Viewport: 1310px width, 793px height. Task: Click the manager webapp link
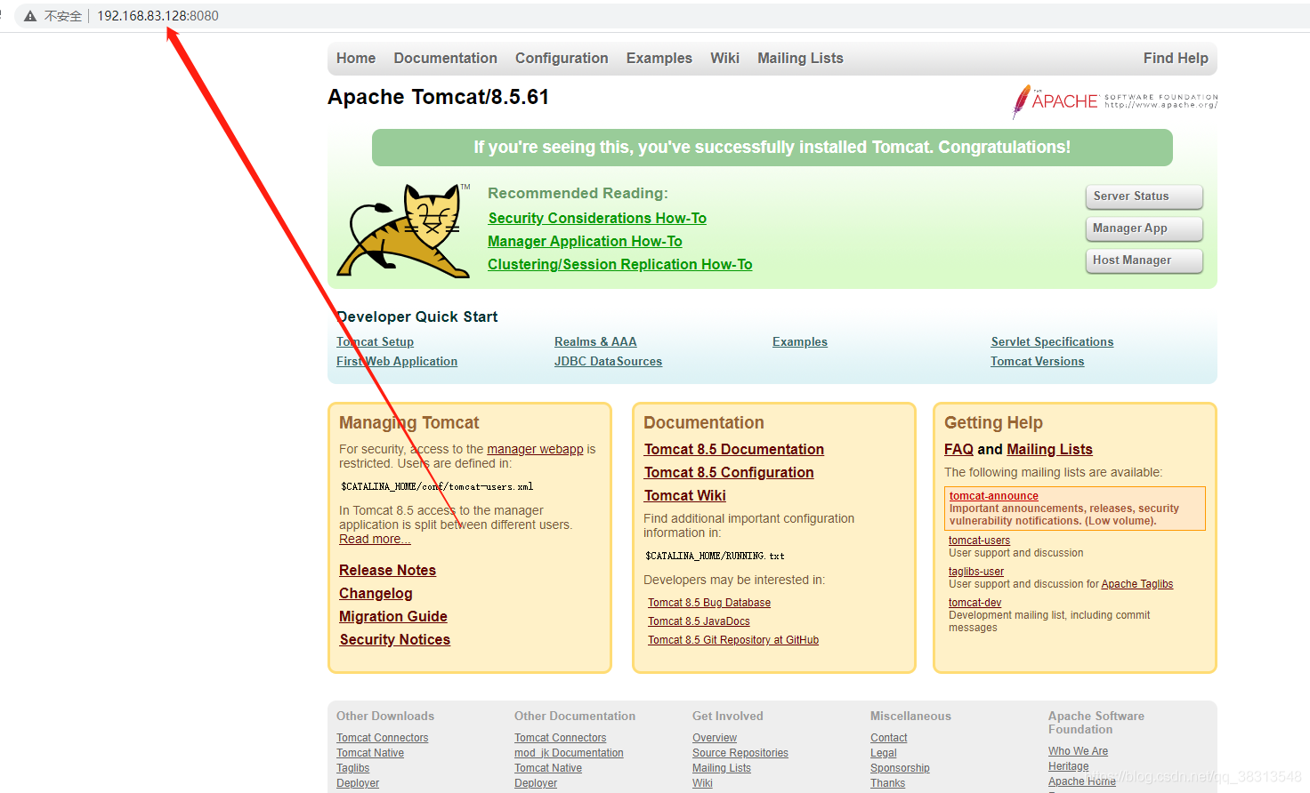point(535,450)
